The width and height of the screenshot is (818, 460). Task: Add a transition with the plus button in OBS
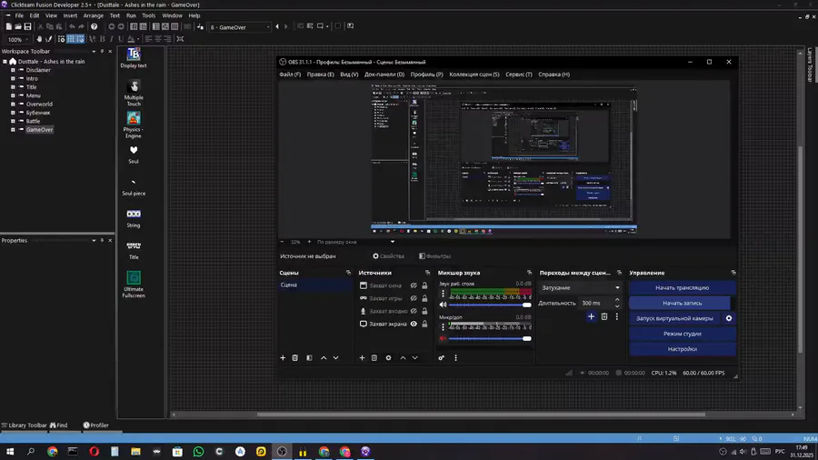[x=591, y=316]
